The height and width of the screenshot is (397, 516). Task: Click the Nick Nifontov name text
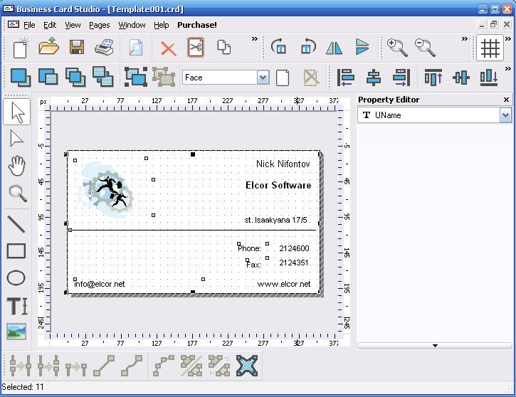[283, 164]
